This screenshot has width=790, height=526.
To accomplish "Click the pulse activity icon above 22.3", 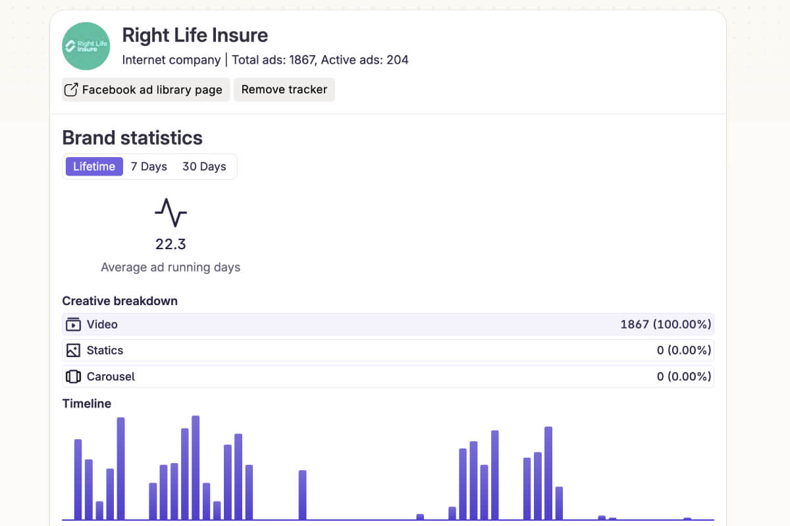I will click(171, 212).
